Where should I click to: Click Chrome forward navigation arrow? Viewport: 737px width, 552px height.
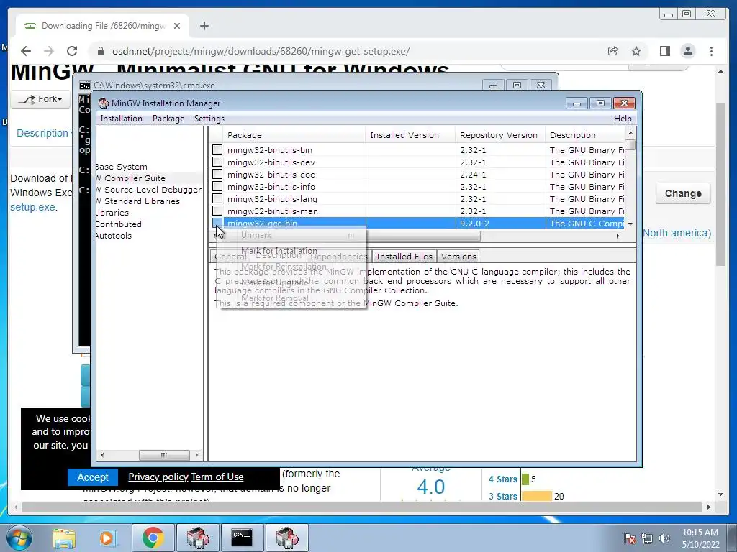pyautogui.click(x=48, y=51)
